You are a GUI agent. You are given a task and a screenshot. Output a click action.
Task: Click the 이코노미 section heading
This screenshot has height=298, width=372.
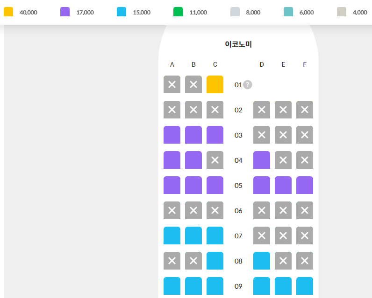[238, 44]
